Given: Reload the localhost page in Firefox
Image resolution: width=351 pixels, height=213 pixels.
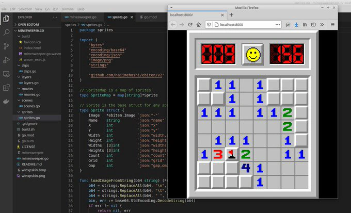Looking at the screenshot, I should [x=190, y=25].
